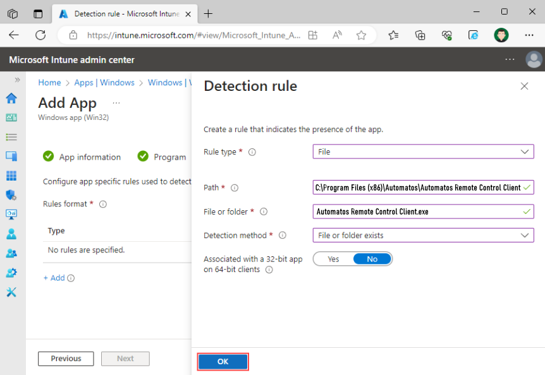Click the Detection method info icon
This screenshot has height=375, width=545.
[283, 235]
